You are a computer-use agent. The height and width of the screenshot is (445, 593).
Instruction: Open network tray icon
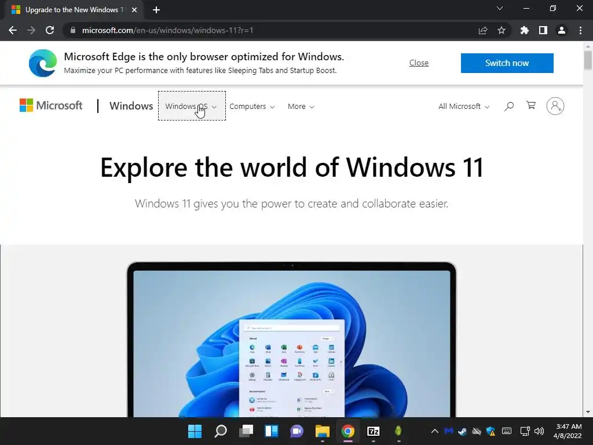pyautogui.click(x=525, y=431)
